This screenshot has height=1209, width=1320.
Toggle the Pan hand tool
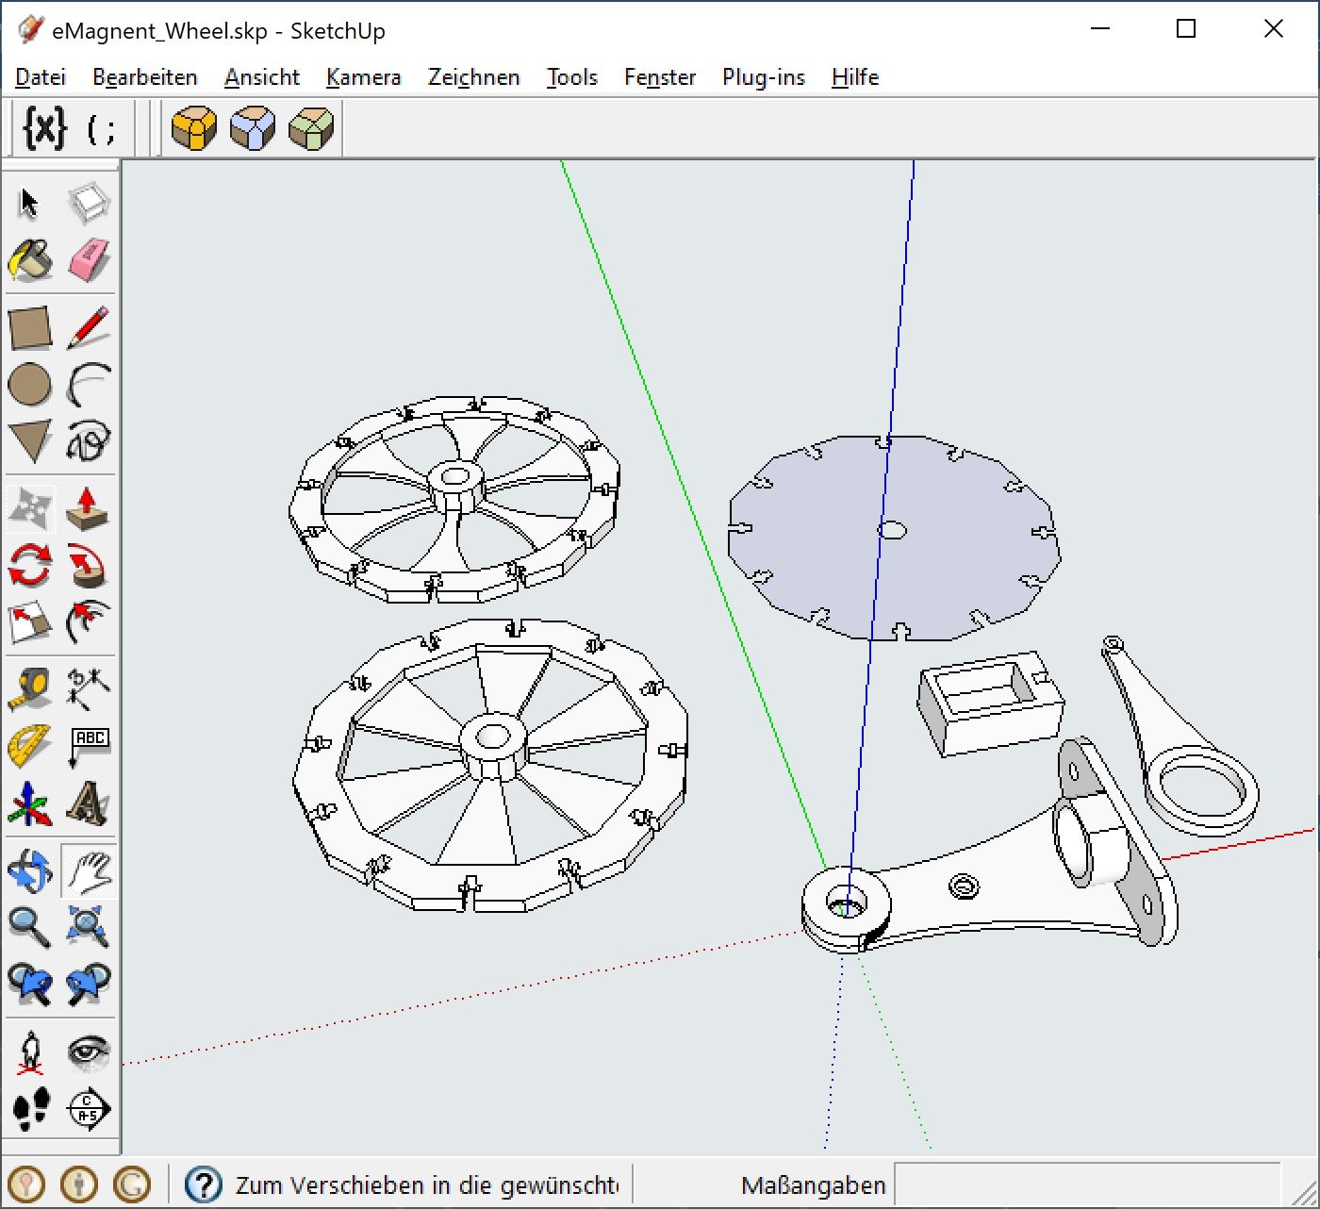(89, 870)
